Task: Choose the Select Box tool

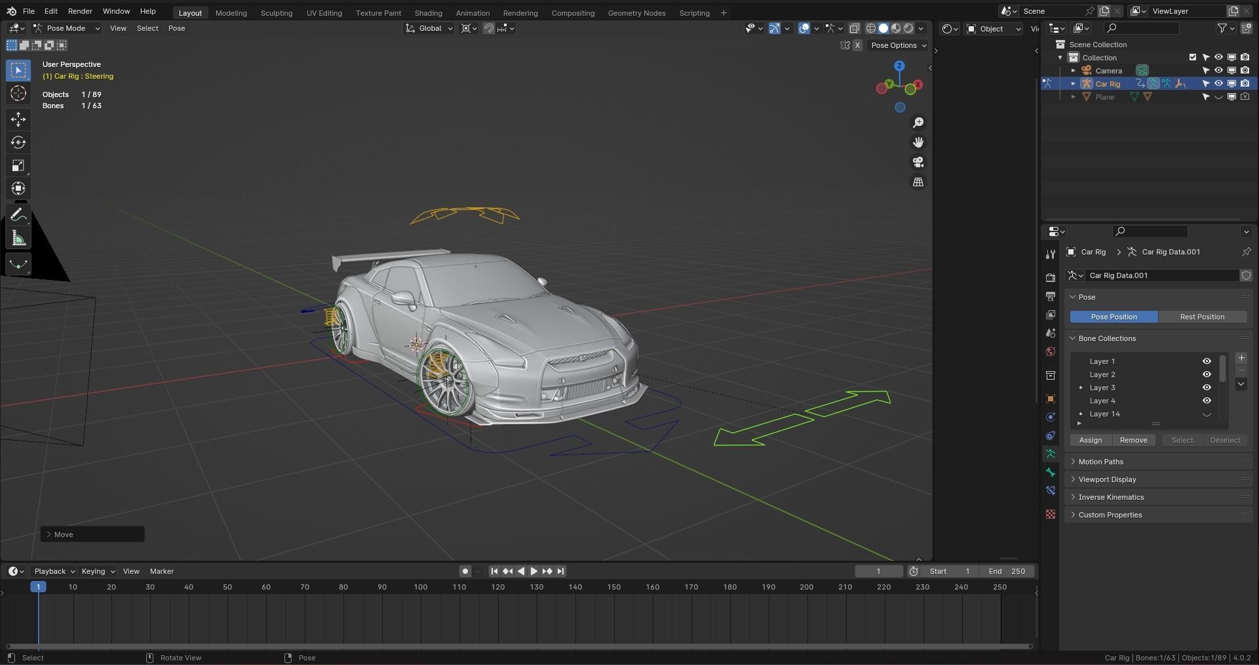Action: pyautogui.click(x=18, y=70)
